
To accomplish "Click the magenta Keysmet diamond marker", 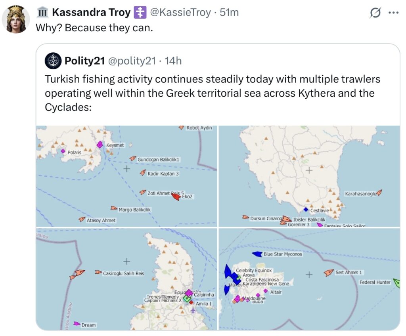I will (100, 145).
